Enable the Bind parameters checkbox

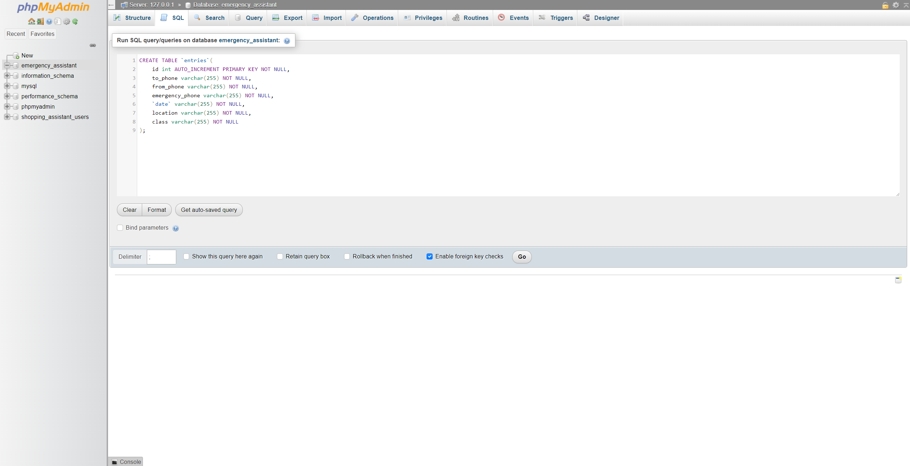pos(120,228)
